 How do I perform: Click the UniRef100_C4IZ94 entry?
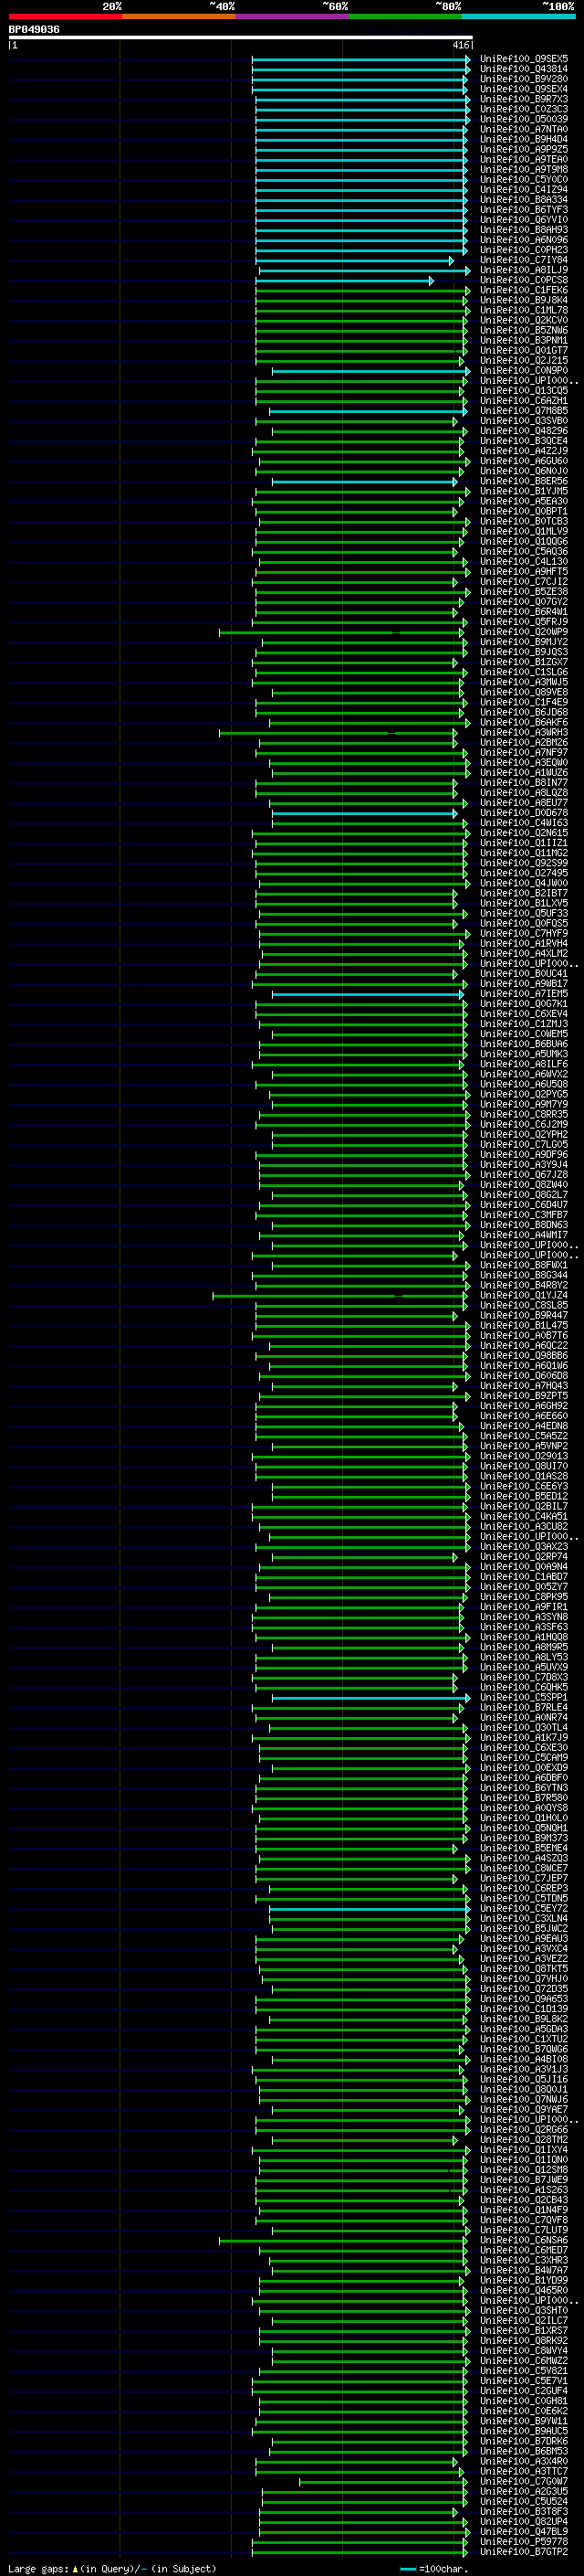[x=524, y=189]
